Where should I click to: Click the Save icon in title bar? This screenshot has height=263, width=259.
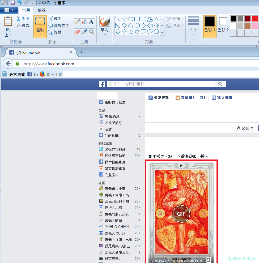tap(12, 3)
